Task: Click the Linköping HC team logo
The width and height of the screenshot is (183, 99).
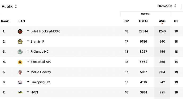Action: (20, 82)
